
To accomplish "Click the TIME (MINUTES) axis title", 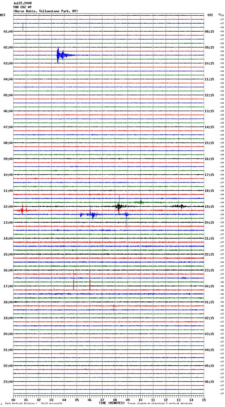I will point(112,403).
